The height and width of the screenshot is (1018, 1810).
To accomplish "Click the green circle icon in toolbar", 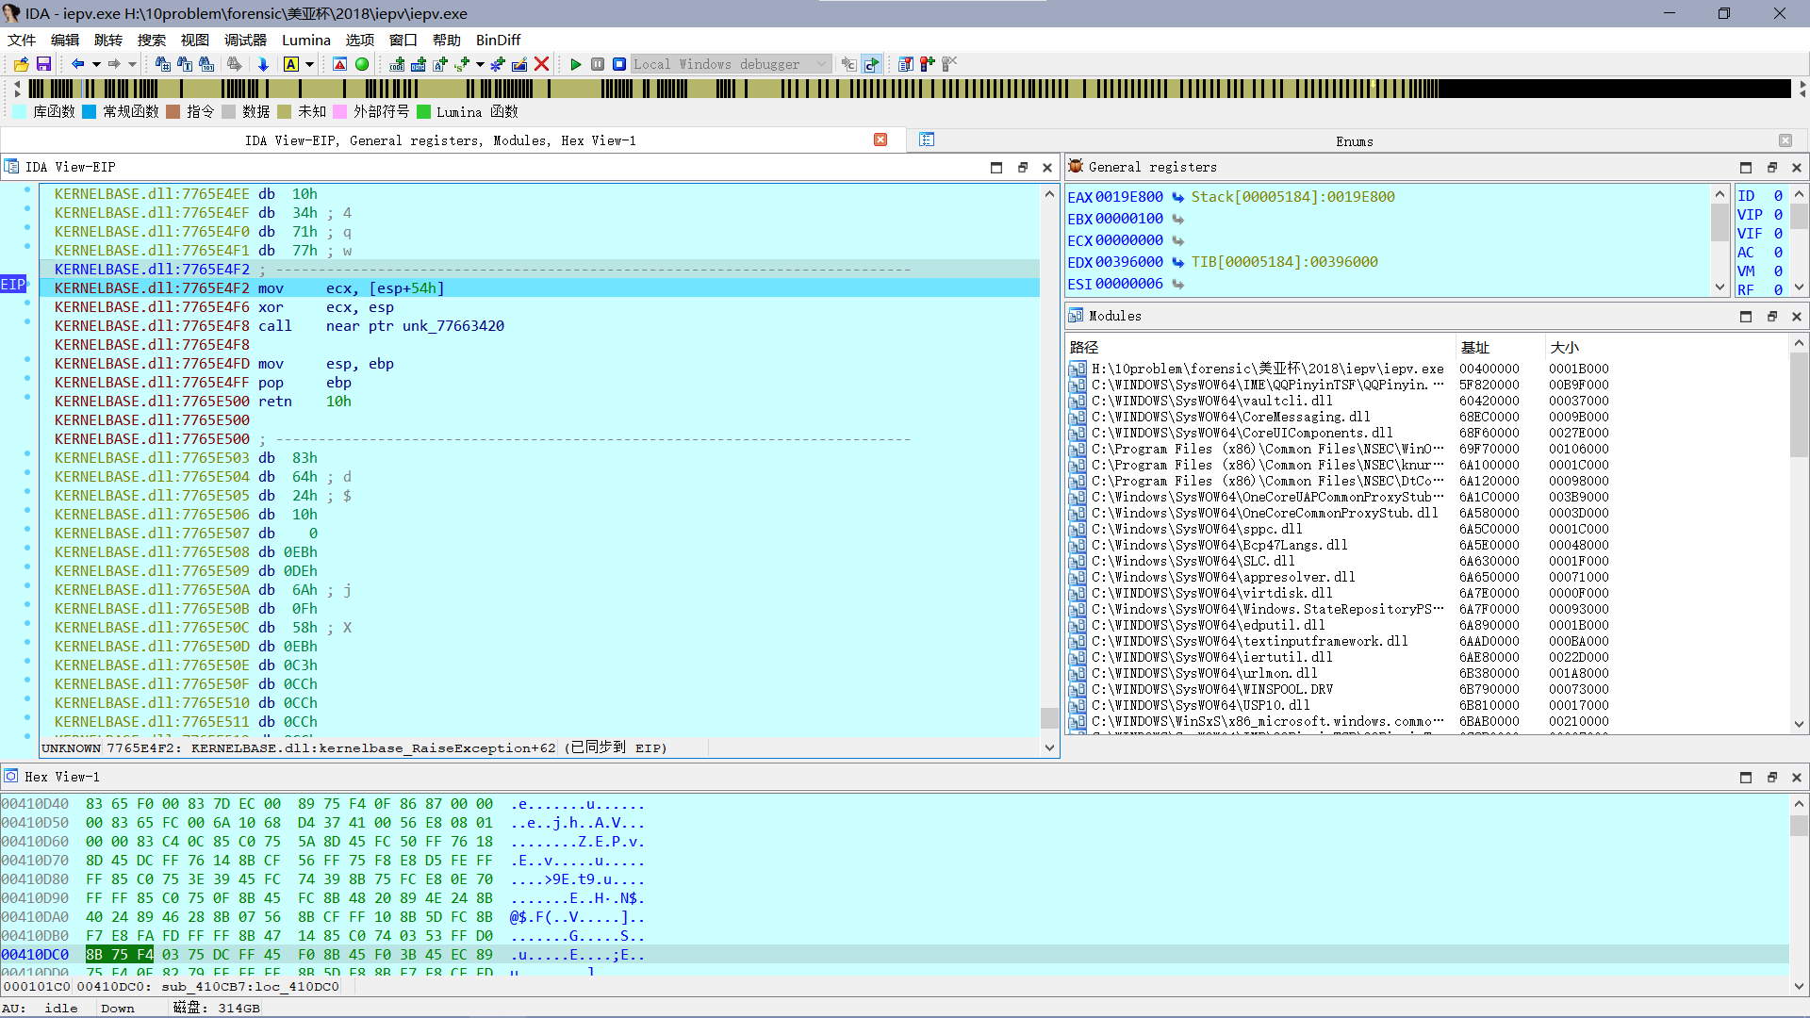I will click(362, 64).
